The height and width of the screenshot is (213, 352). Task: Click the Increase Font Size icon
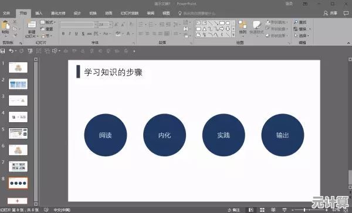116,25
